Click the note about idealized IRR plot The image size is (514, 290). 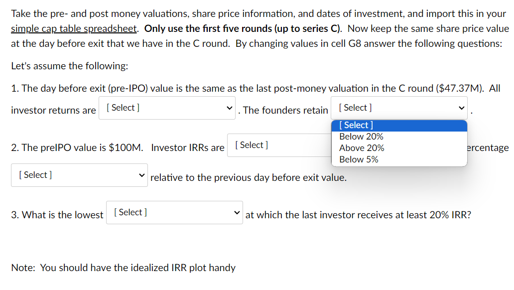(x=123, y=268)
